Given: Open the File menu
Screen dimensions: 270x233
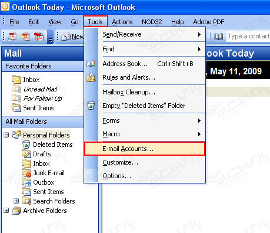Looking at the screenshot, I should [x=14, y=22].
